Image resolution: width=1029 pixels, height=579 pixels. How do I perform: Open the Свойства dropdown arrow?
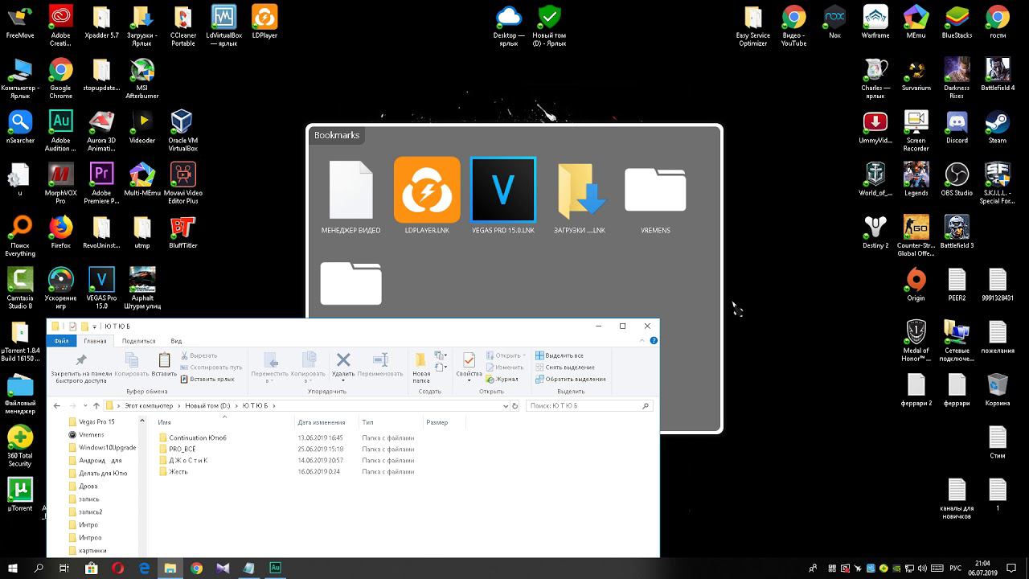point(469,380)
